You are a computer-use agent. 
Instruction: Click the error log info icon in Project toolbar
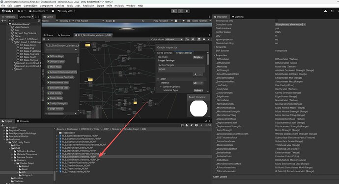tap(197, 125)
